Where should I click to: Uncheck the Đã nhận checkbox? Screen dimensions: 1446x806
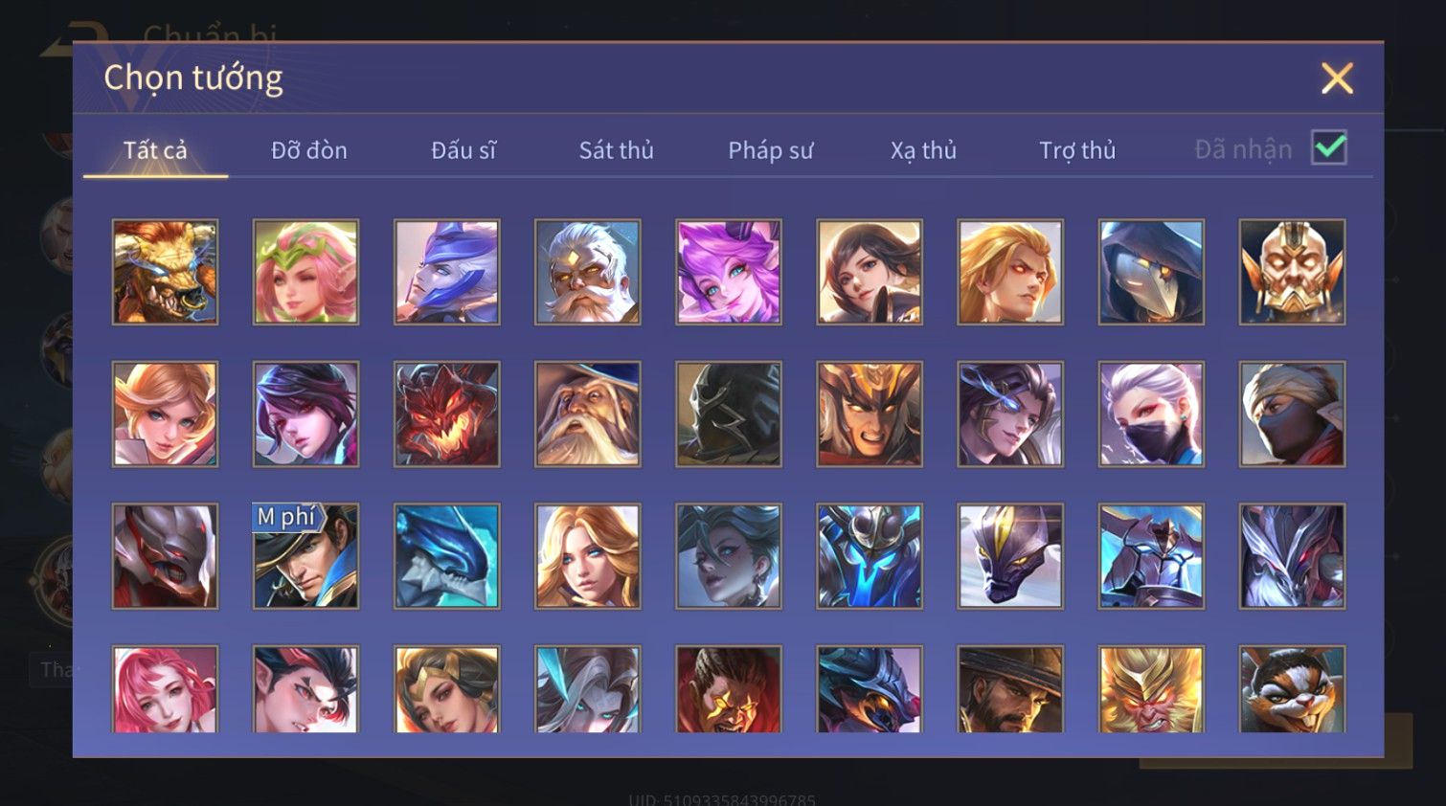click(x=1329, y=148)
